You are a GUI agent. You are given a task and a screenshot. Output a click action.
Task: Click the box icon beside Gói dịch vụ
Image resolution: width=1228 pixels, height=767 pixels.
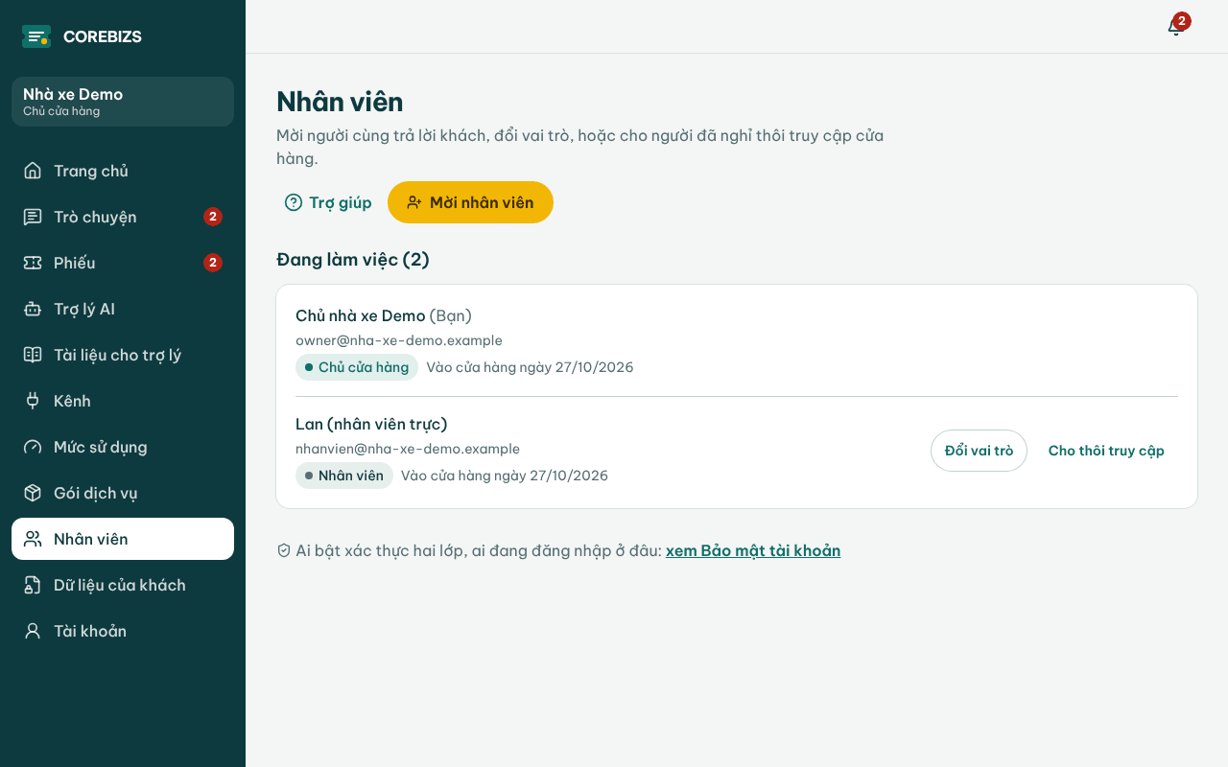coord(33,493)
